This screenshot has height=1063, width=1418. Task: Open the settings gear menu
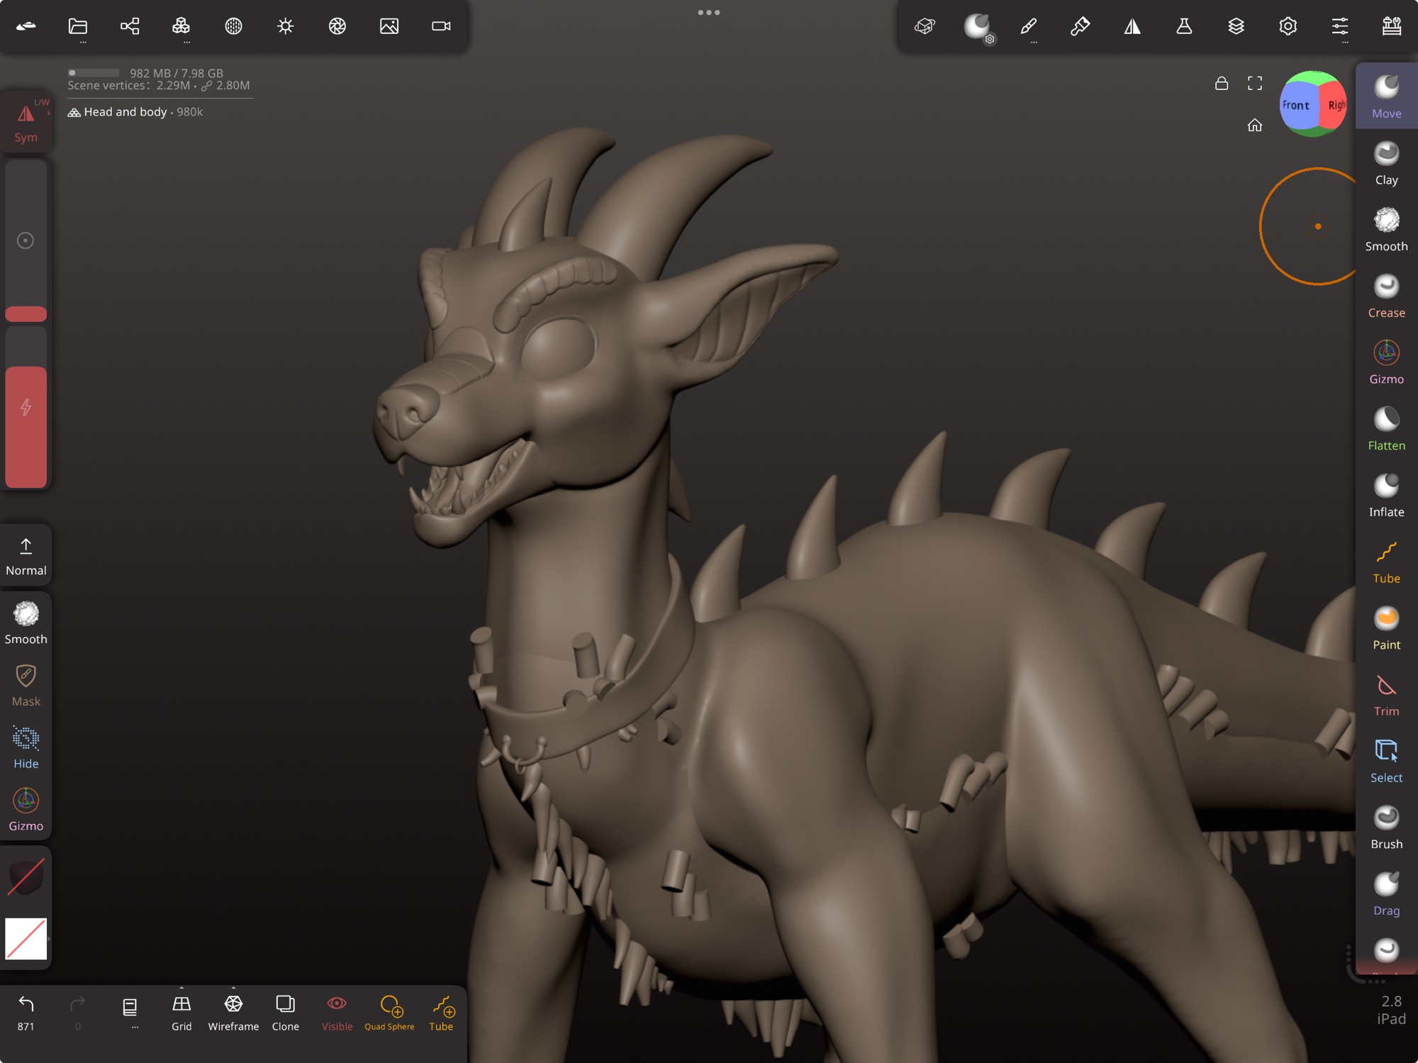[1288, 26]
